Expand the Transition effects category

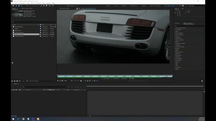[x=175, y=67]
